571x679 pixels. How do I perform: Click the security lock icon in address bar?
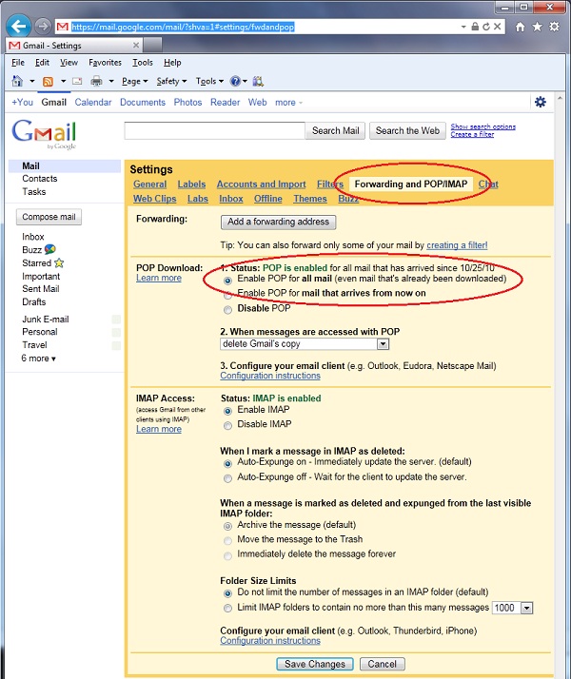[x=475, y=27]
